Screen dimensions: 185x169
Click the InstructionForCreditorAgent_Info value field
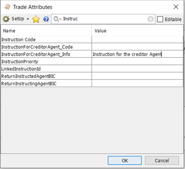137,54
